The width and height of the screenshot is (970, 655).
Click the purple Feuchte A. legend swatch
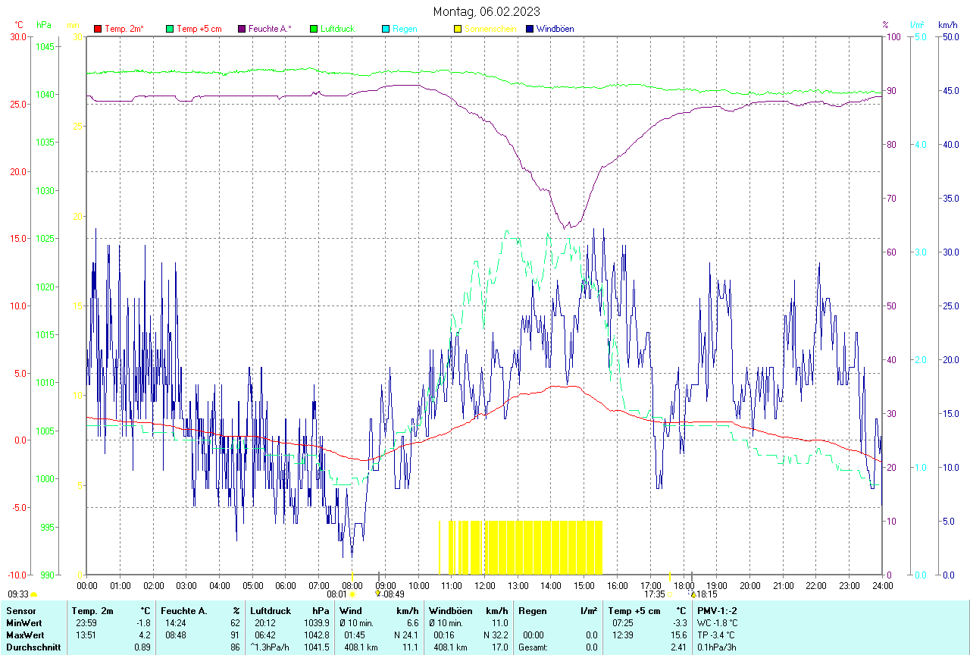(x=242, y=29)
